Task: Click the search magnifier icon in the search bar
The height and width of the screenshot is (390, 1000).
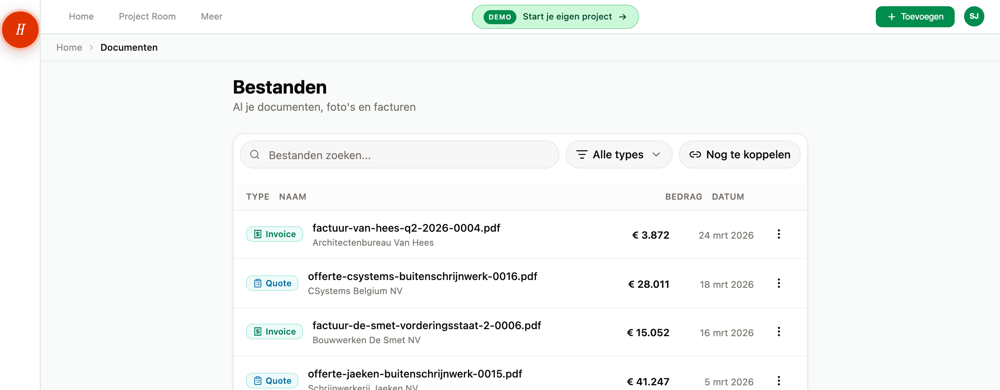Action: pos(255,154)
